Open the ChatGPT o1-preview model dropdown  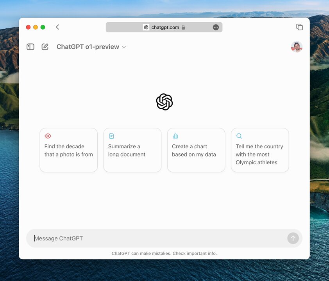91,47
